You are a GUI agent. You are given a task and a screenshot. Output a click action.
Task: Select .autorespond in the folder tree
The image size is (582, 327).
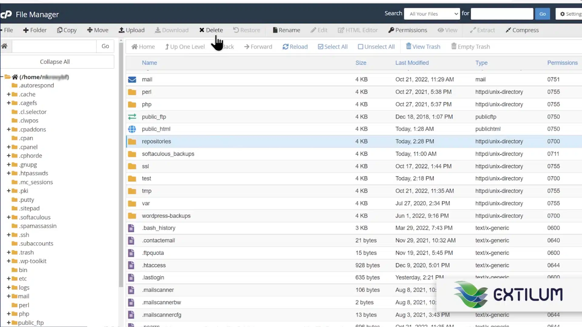coord(36,85)
